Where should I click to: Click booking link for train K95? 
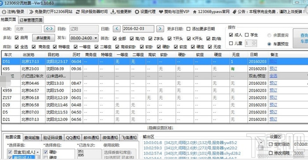coord(273,69)
